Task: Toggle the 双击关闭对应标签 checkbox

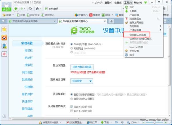Action: coord(72,107)
